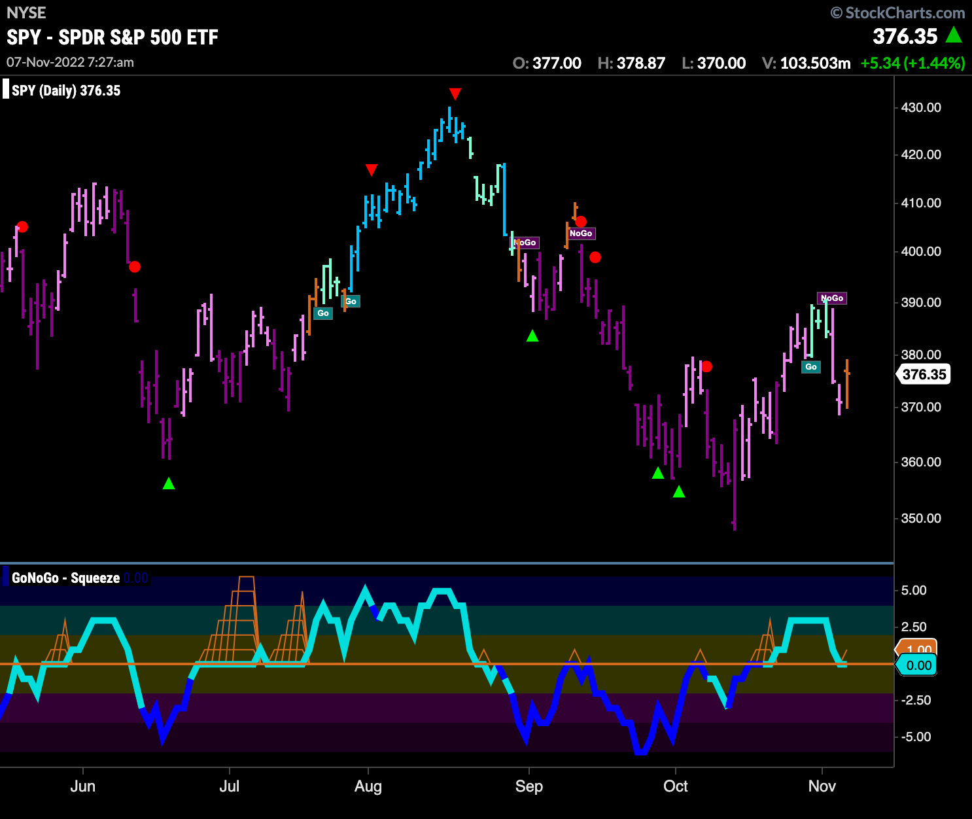
Task: Click the -2.50 oscillator axis label
Action: coord(916,700)
